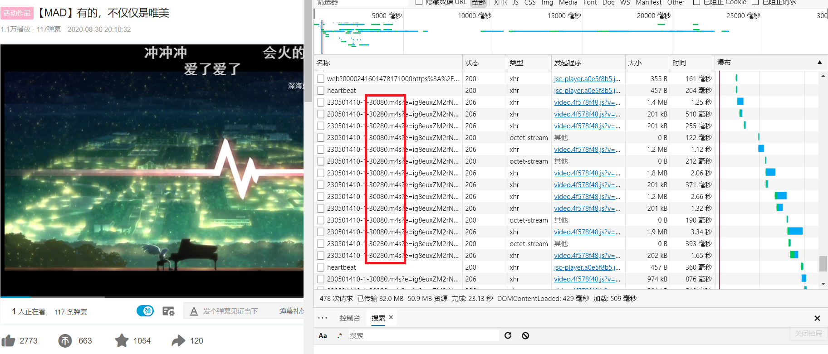This screenshot has width=828, height=354.
Task: Click the share arrow icon beside 120
Action: coord(178,340)
